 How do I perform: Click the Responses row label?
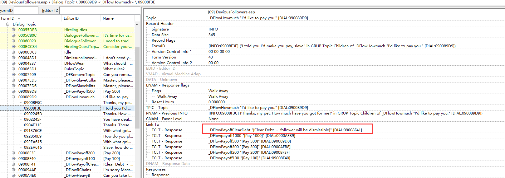[156, 169]
